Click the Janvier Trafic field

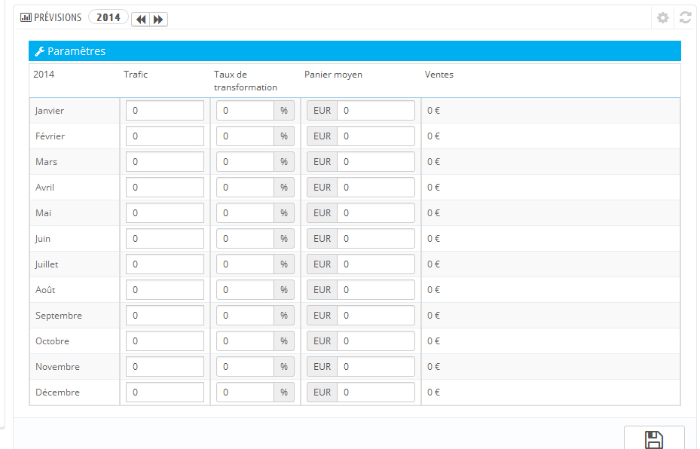point(165,110)
